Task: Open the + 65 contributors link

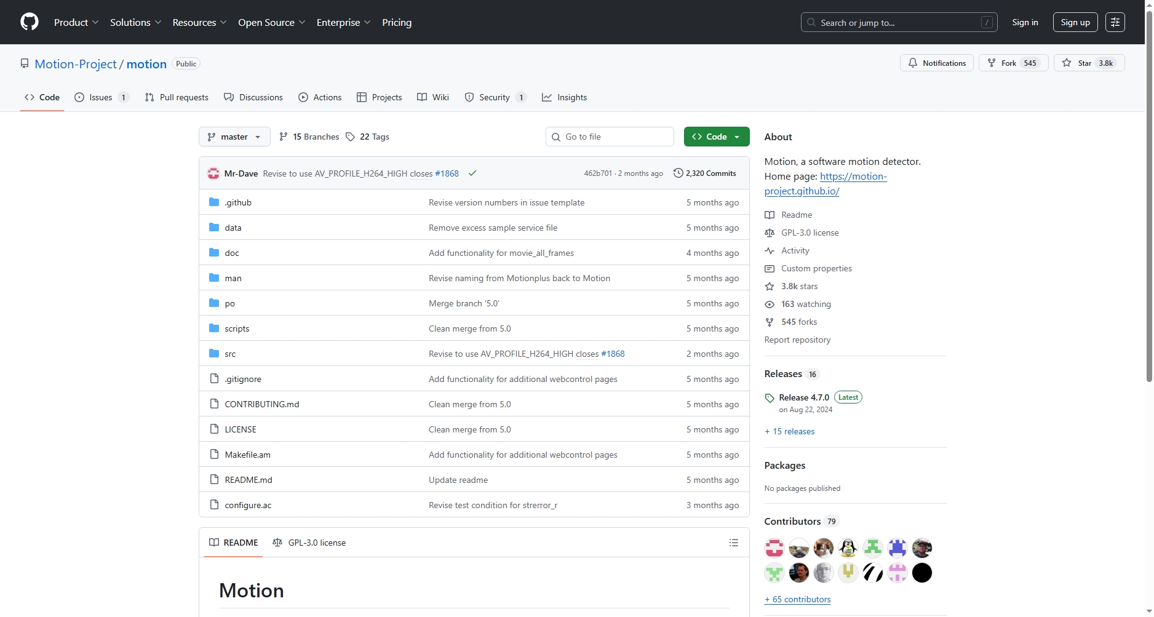Action: 798,599
